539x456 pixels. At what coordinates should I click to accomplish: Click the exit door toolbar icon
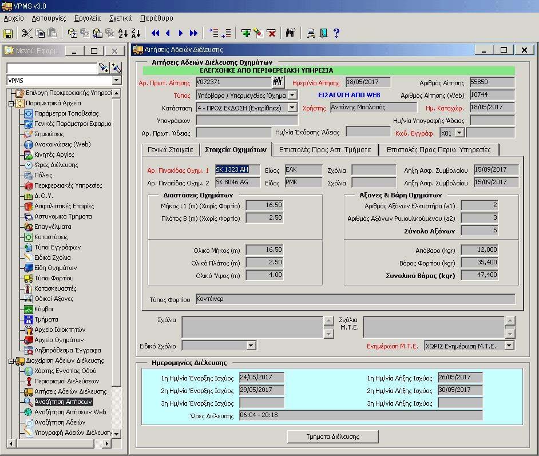pyautogui.click(x=323, y=33)
